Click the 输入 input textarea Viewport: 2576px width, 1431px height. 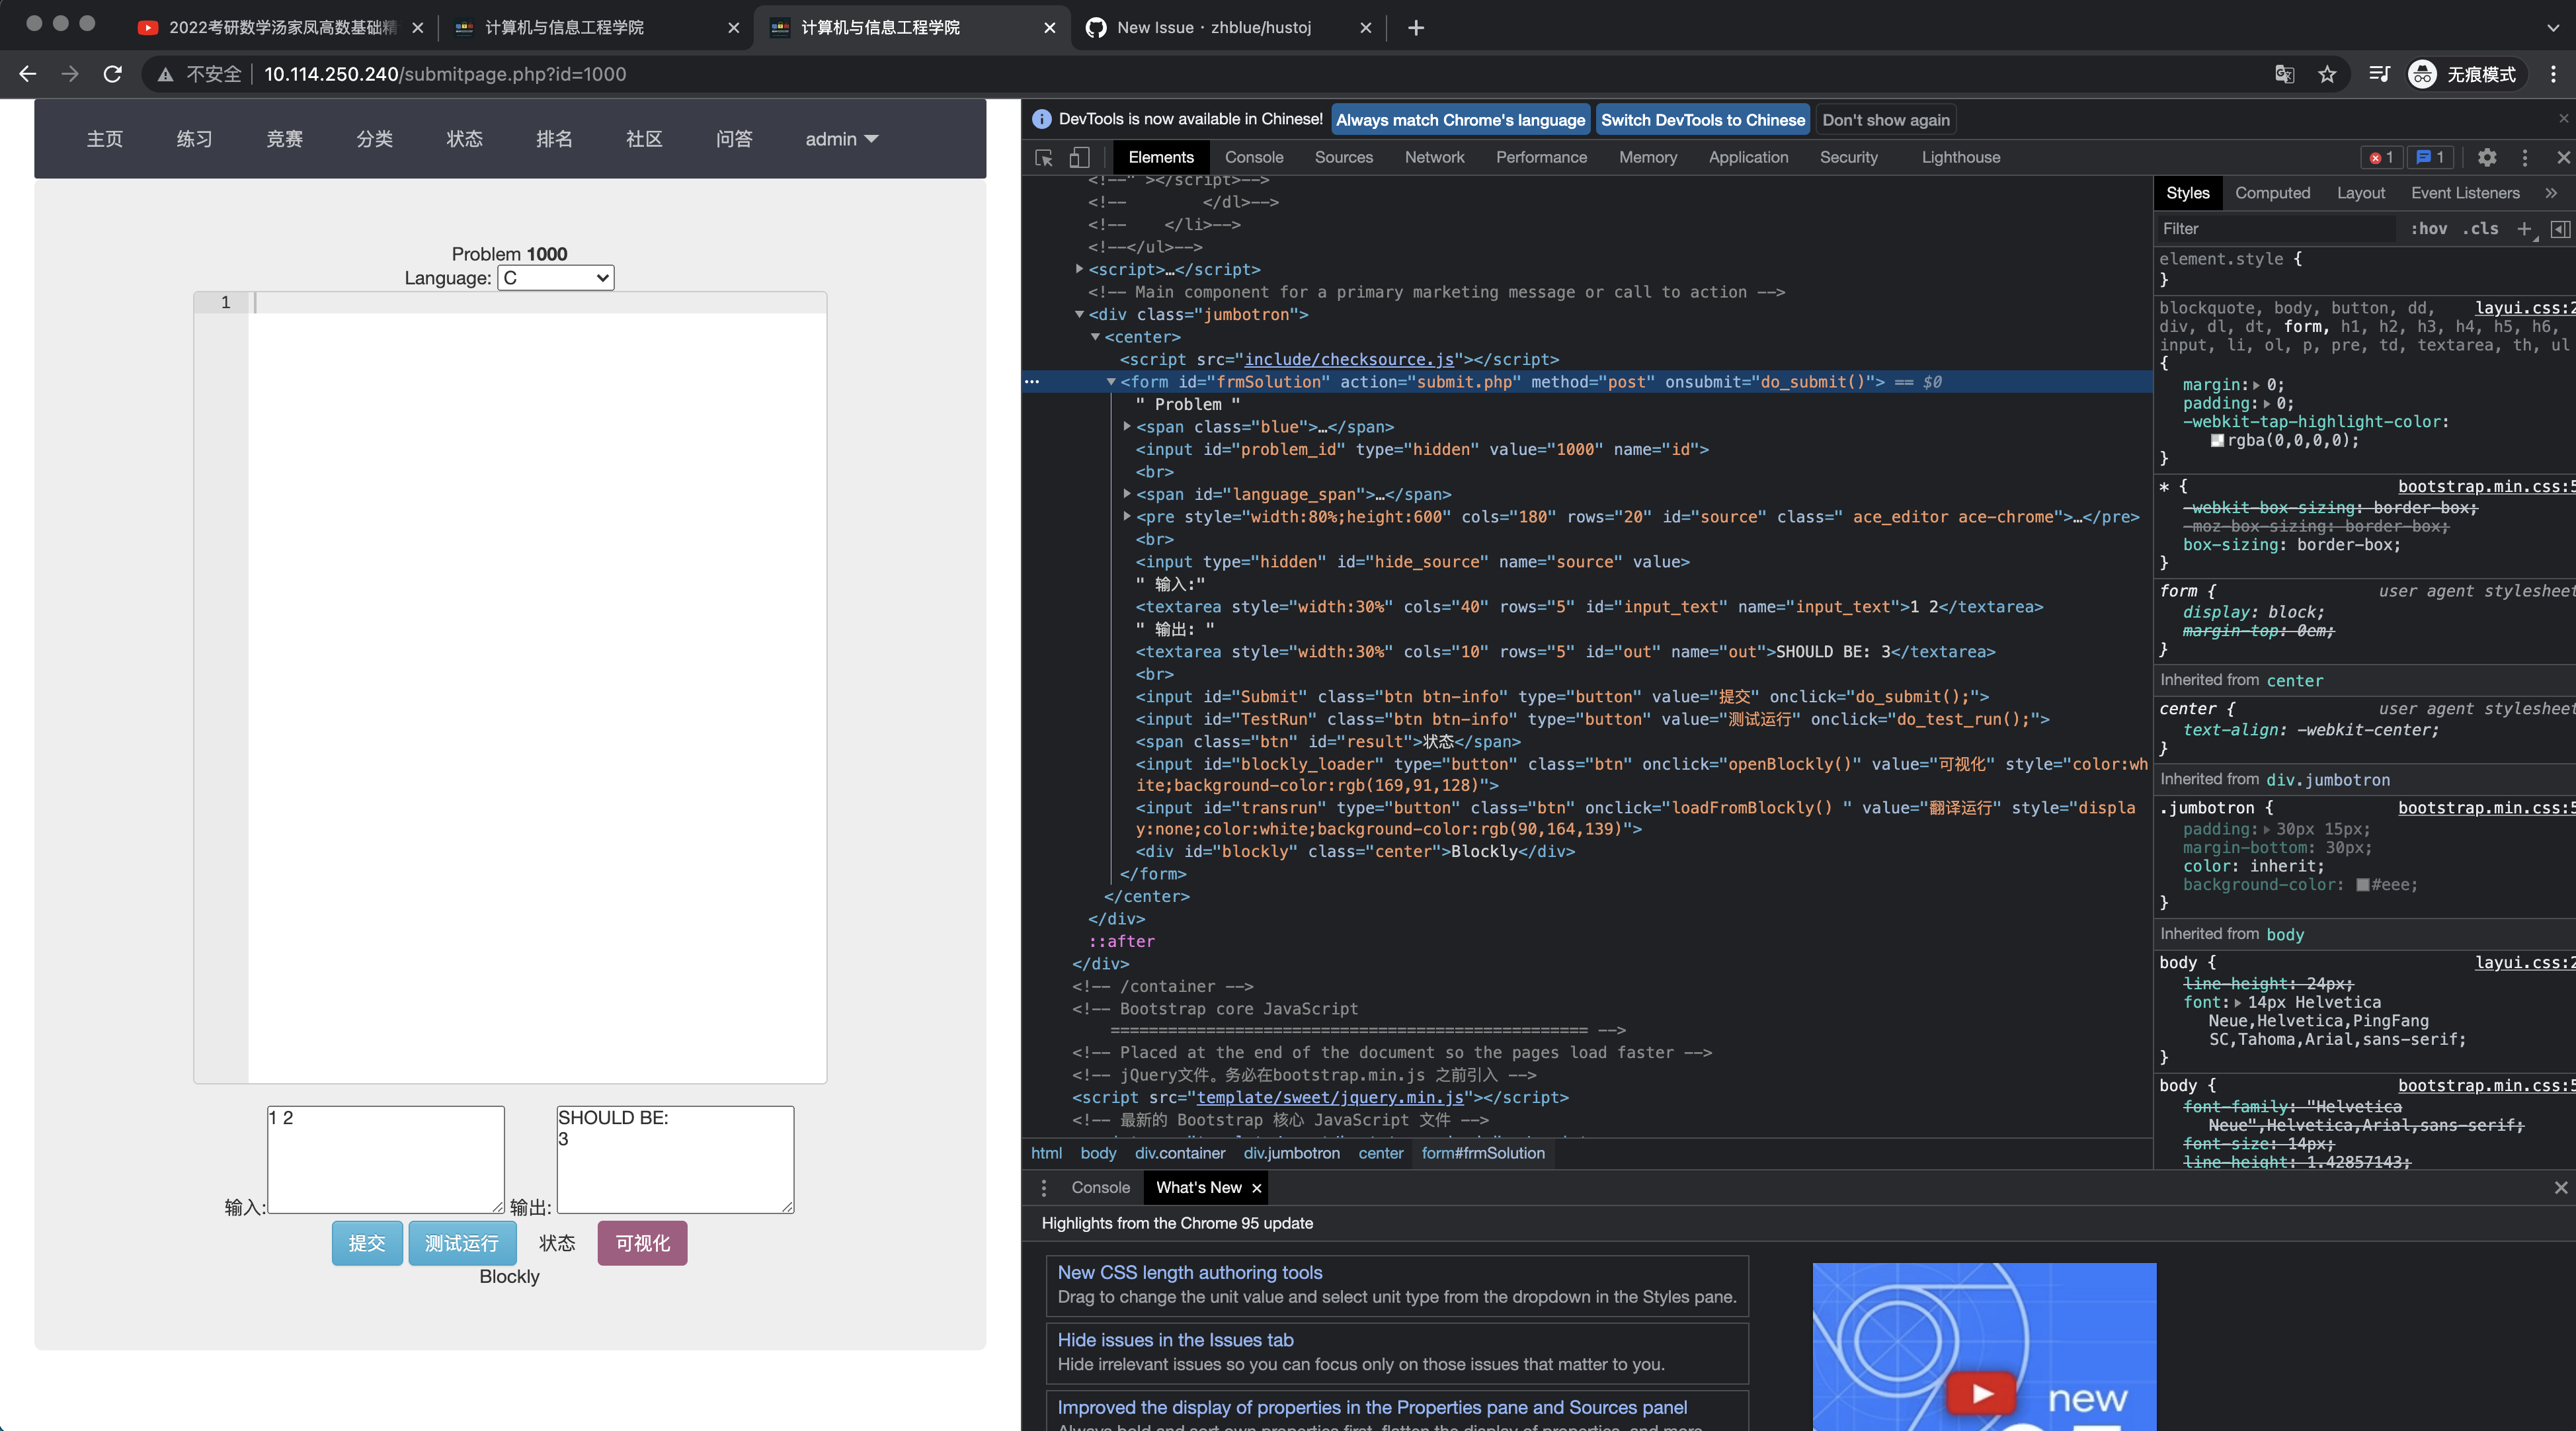(385, 1159)
